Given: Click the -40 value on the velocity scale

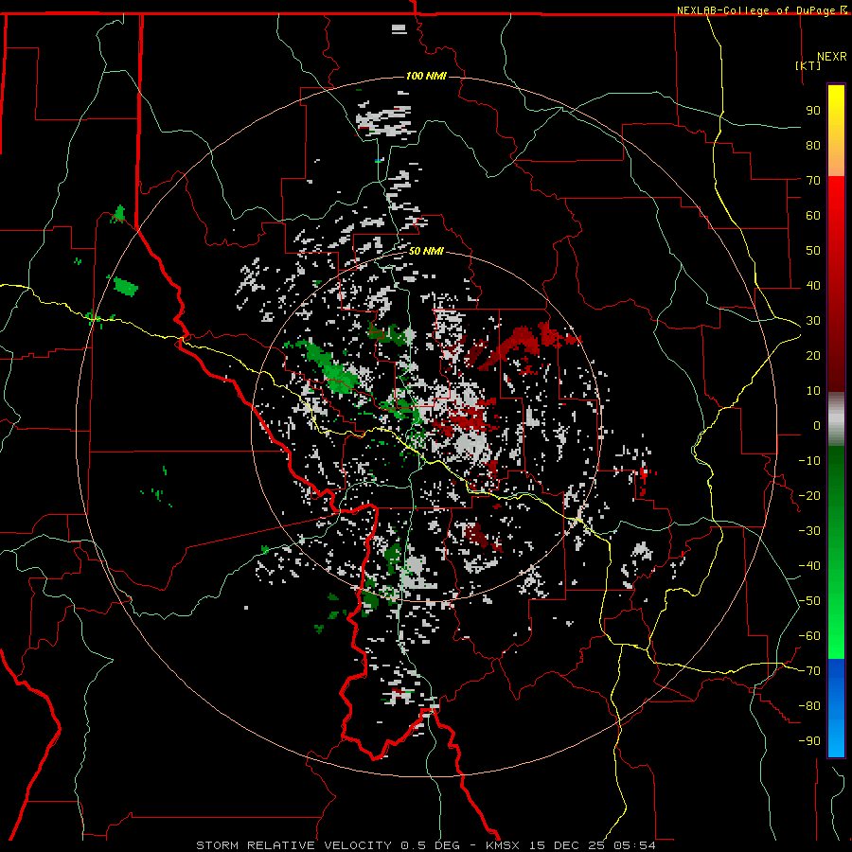Looking at the screenshot, I should (809, 566).
